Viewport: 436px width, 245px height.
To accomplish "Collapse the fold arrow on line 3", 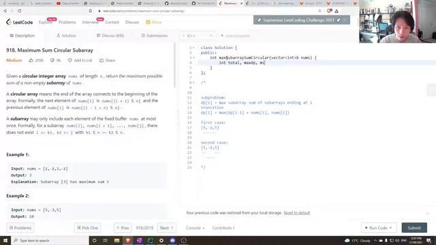I will (193, 58).
